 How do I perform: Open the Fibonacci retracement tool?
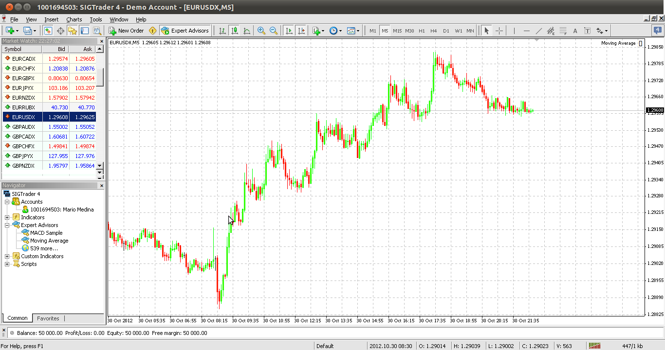(563, 30)
